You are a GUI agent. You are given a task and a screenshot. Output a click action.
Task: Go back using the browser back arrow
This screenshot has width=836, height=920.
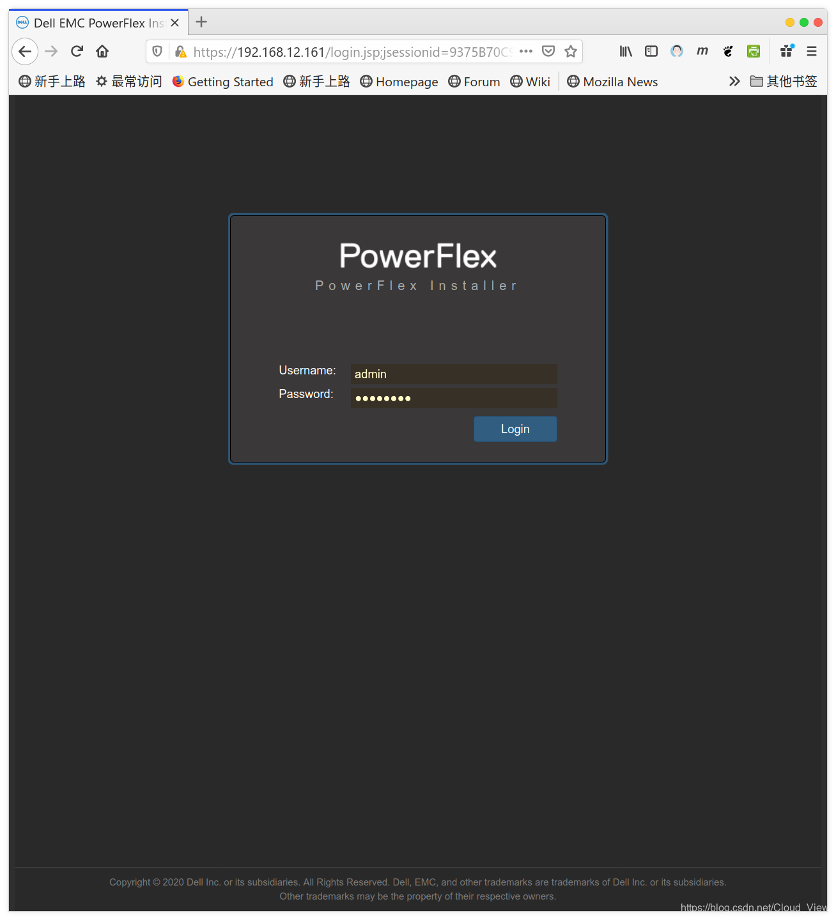[x=25, y=51]
